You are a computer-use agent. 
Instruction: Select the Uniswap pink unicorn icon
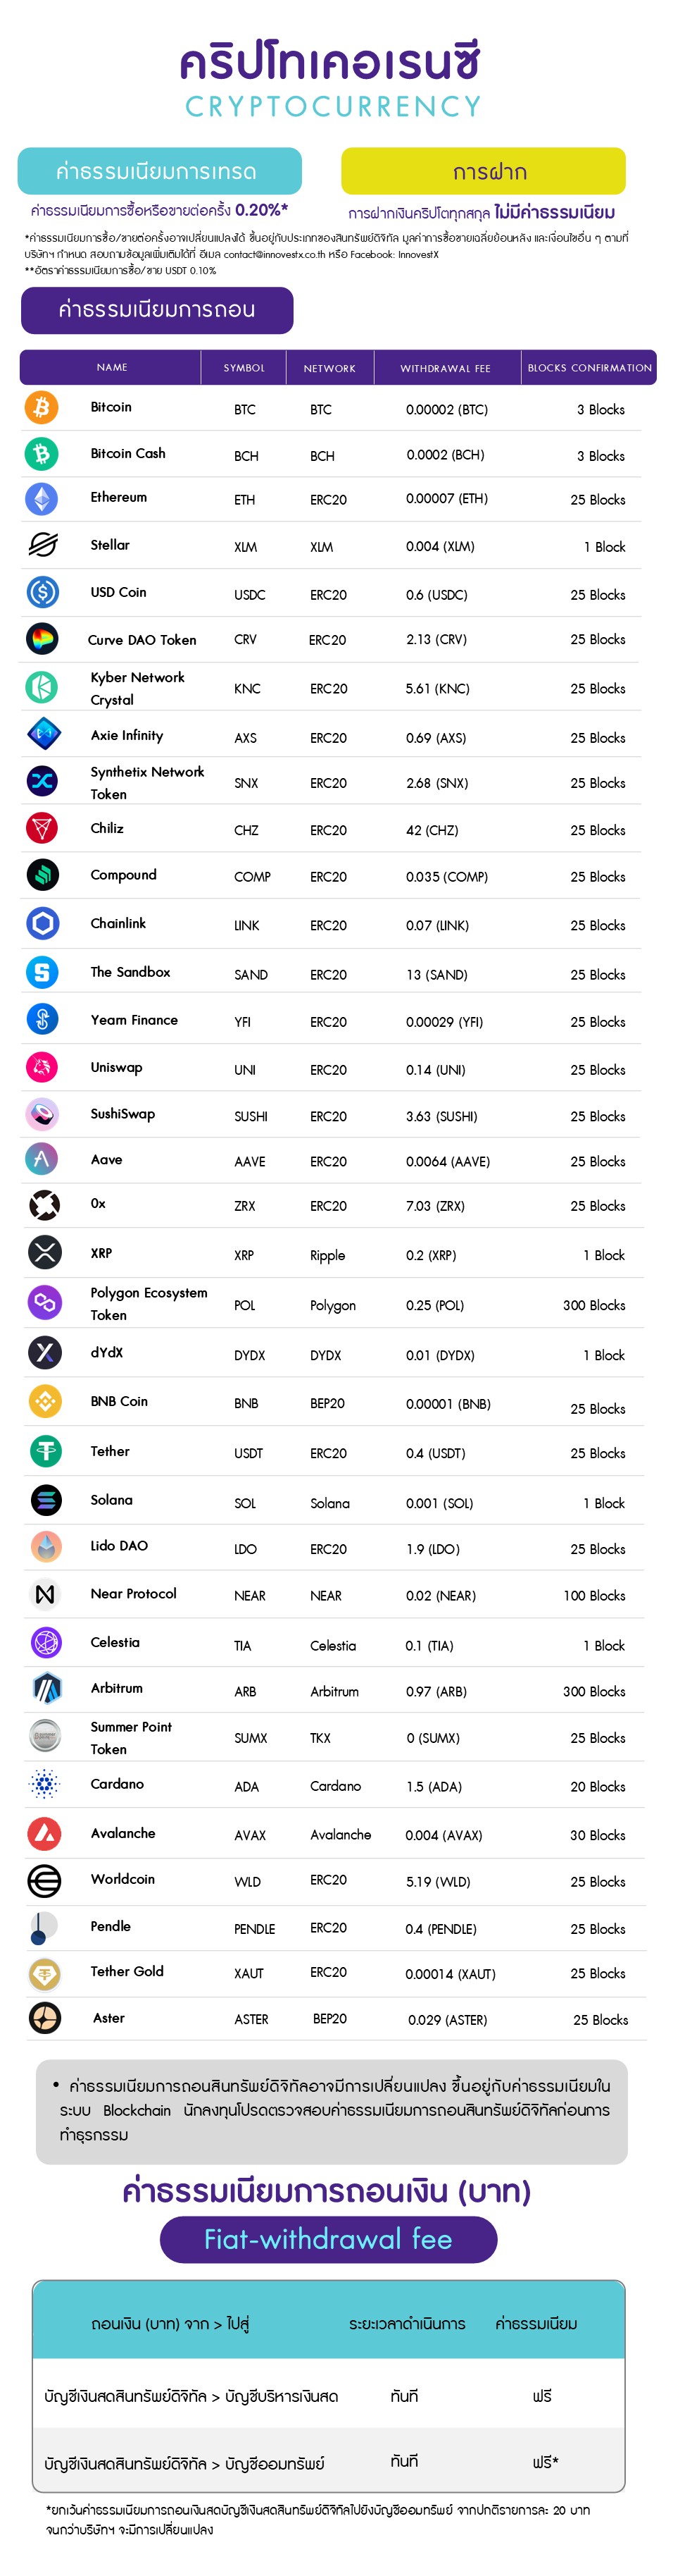point(42,1067)
